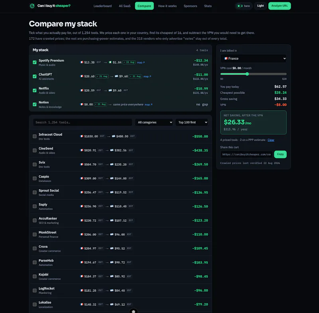Check the ParseHub checkbox
Screen dimensions: 319x313
[35, 262]
